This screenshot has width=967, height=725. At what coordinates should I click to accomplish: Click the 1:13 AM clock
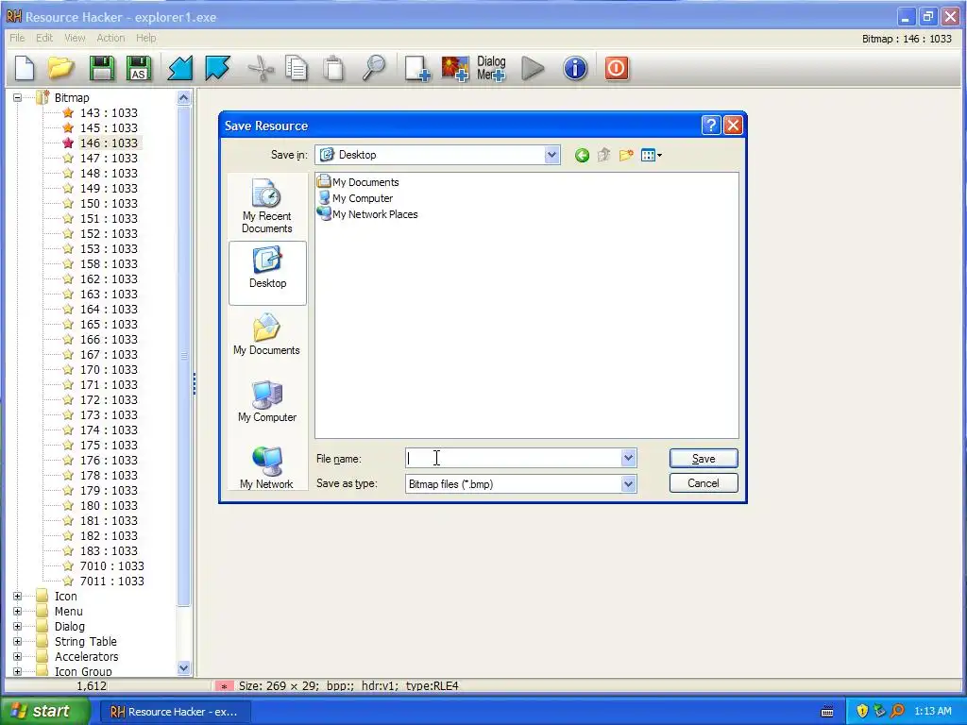(932, 712)
